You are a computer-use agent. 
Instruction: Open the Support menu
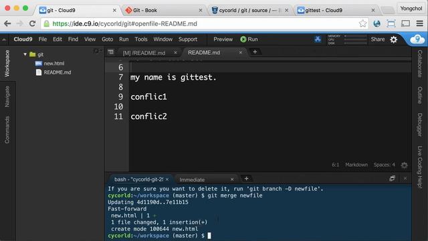tap(188, 39)
